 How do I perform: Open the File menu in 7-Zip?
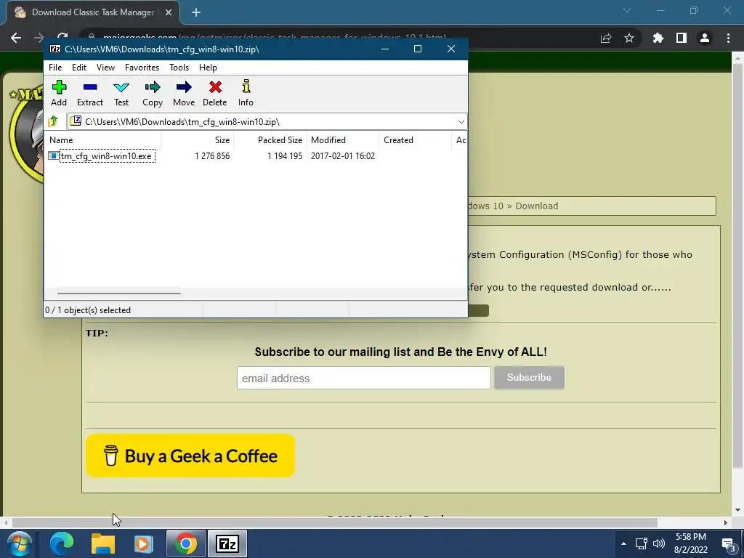click(x=55, y=68)
